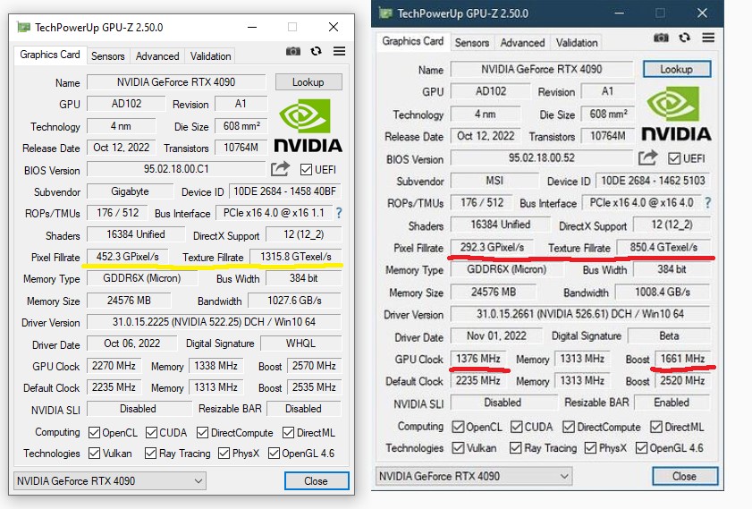Click NVIDIA logo in right GPU-Z window

pyautogui.click(x=676, y=115)
